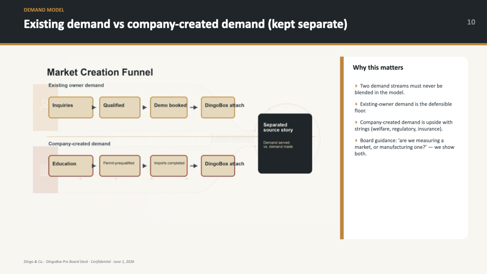The image size is (487, 274).
Task: Click the arrow between Qualified and Demo booked
Action: tap(145, 108)
